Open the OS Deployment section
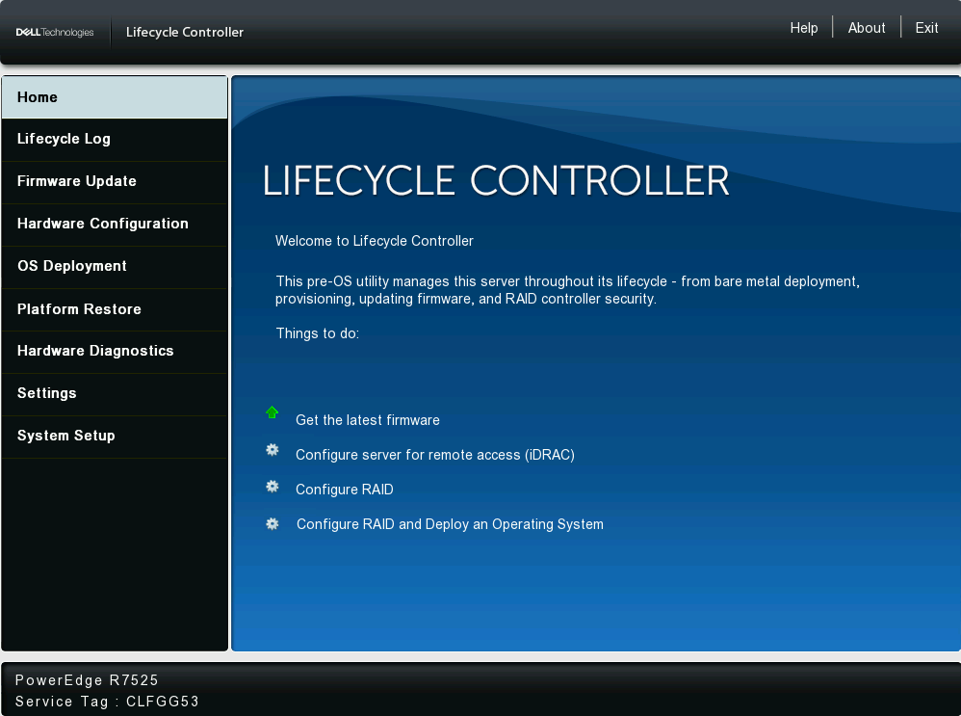 point(71,266)
